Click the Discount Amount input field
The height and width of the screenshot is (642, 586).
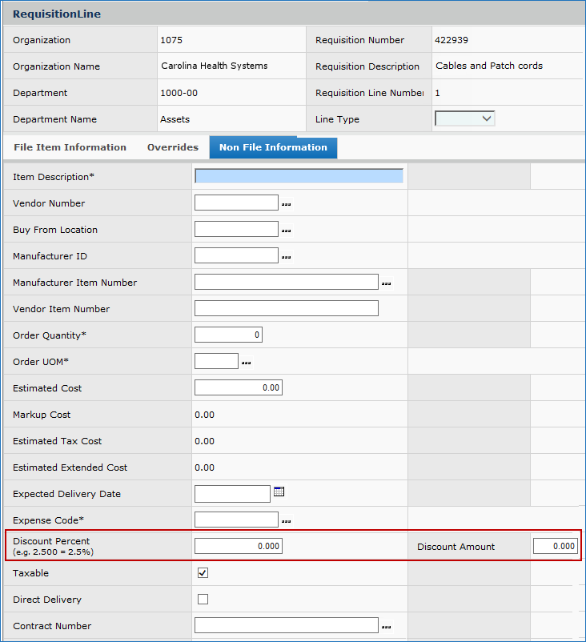556,546
